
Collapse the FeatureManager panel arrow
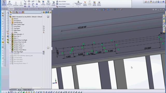[x=41, y=12]
